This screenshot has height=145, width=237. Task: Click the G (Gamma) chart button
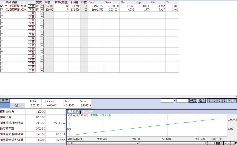[x=219, y=100]
